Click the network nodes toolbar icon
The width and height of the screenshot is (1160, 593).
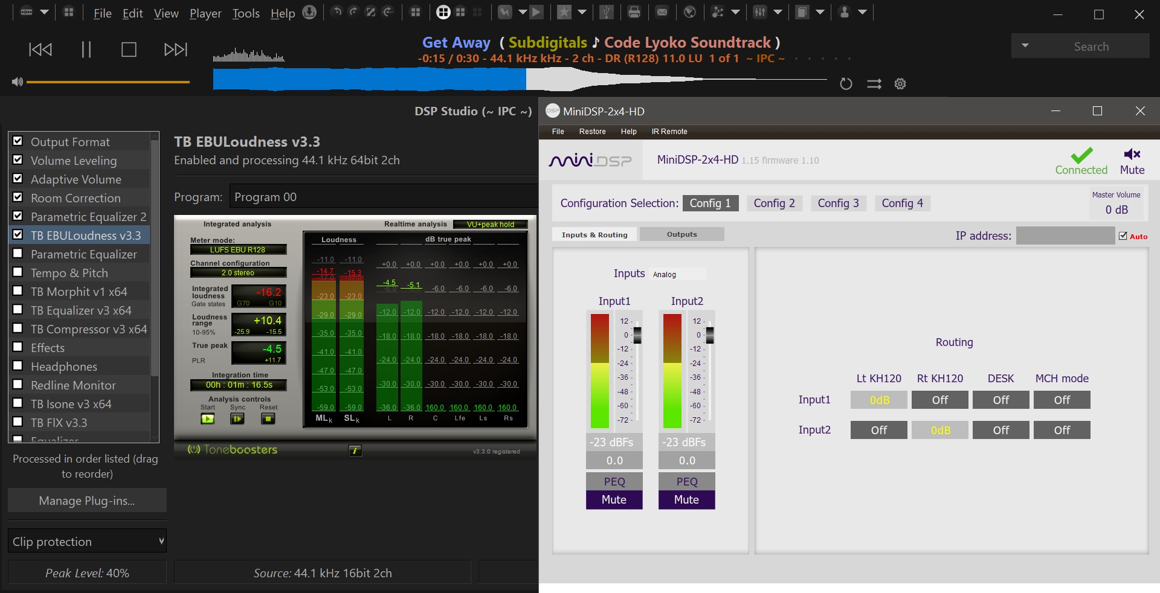[718, 12]
